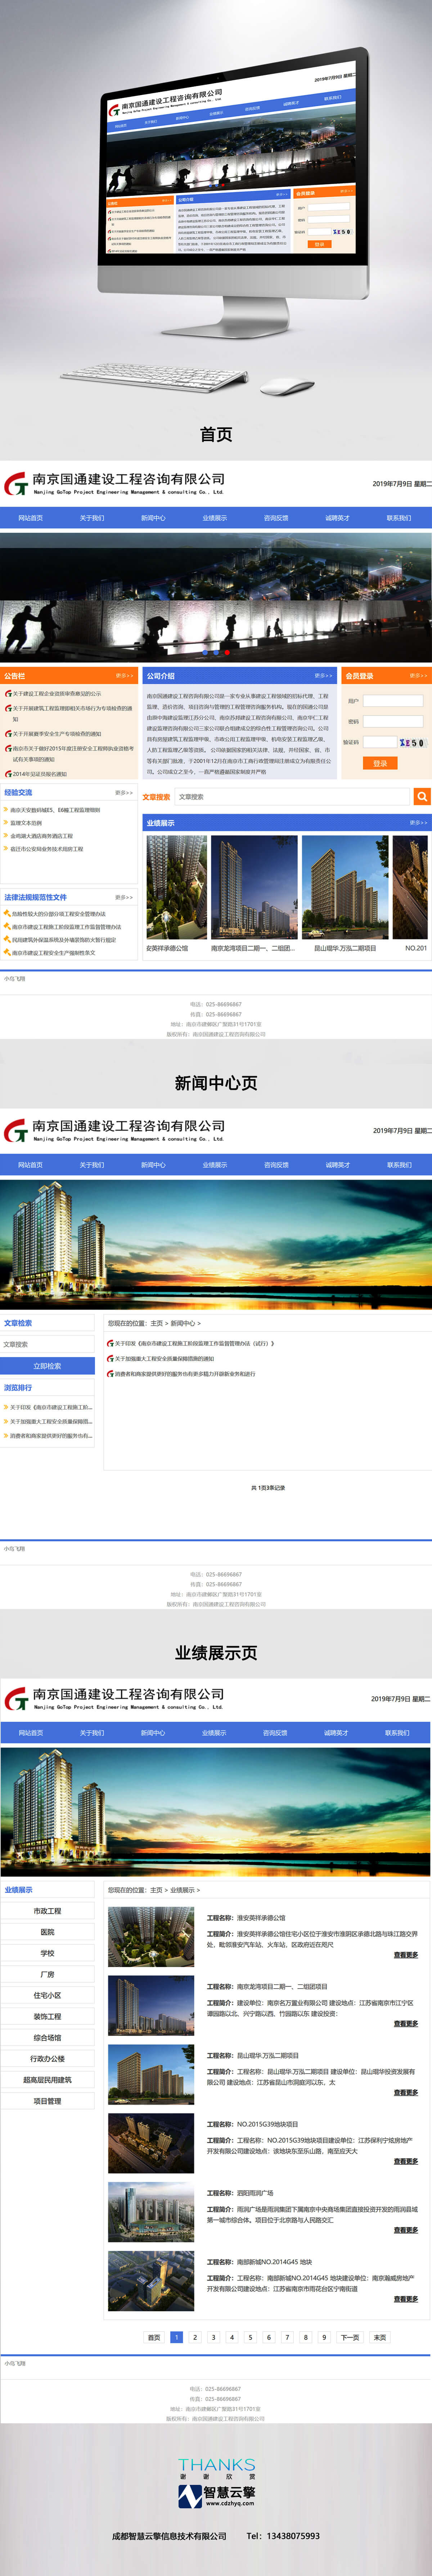Open 查看更多 for 泗阳雨润广场 project

click(405, 2230)
